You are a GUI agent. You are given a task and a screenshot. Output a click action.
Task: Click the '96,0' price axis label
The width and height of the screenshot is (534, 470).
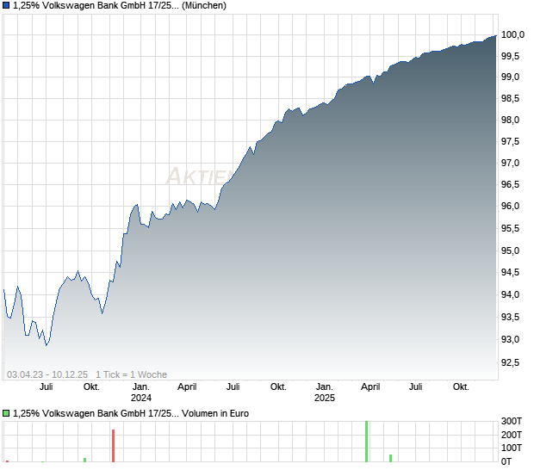[510, 206]
